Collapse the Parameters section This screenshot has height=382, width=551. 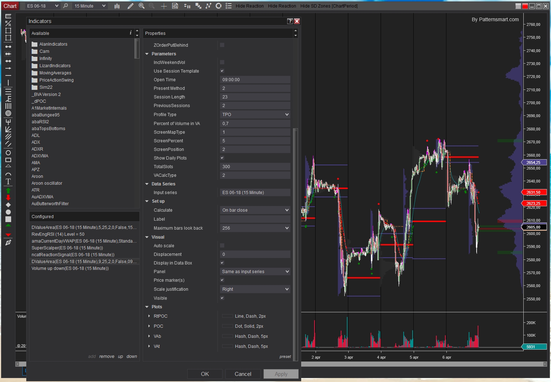coord(147,54)
